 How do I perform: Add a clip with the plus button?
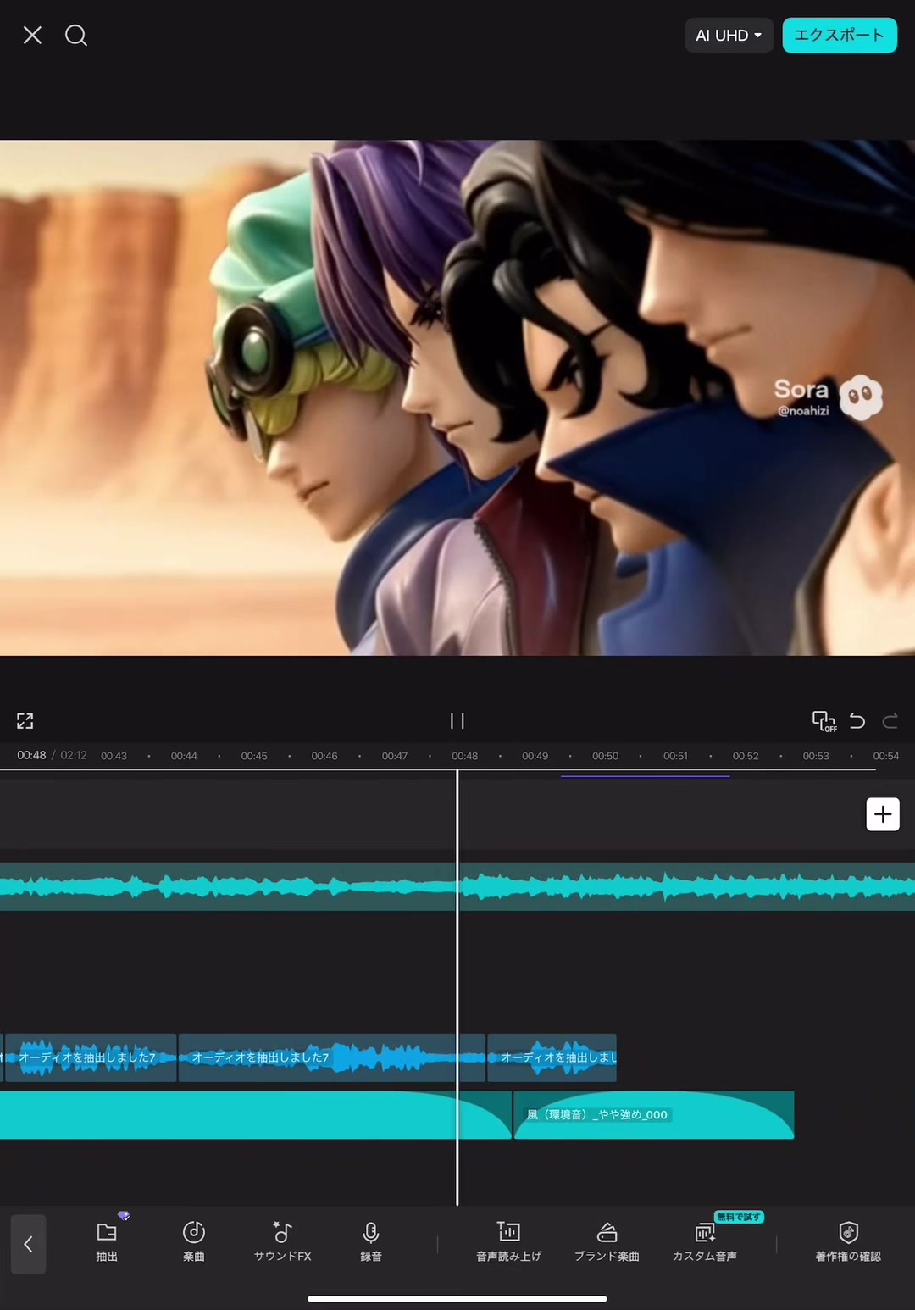883,814
